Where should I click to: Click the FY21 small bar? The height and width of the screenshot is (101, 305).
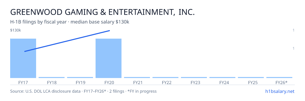coord(137,78)
